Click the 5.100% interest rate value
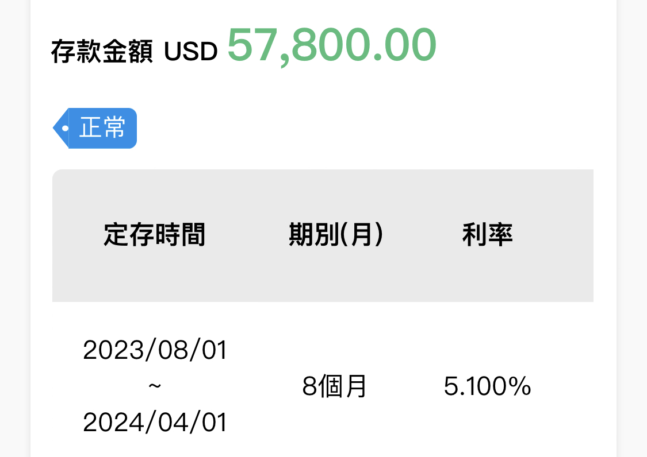Screen dimensions: 647x457 click(x=487, y=388)
